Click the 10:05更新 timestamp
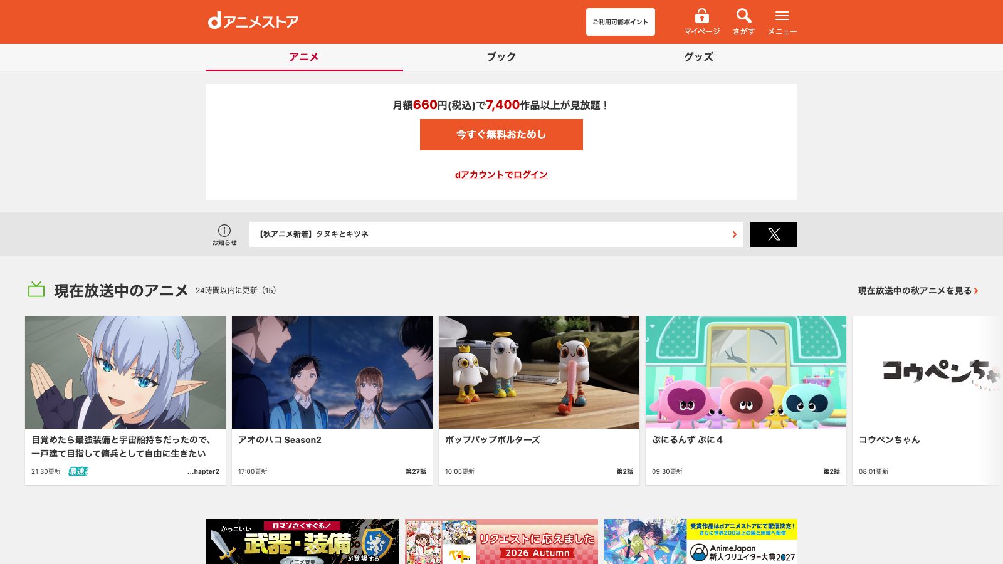 (x=459, y=471)
